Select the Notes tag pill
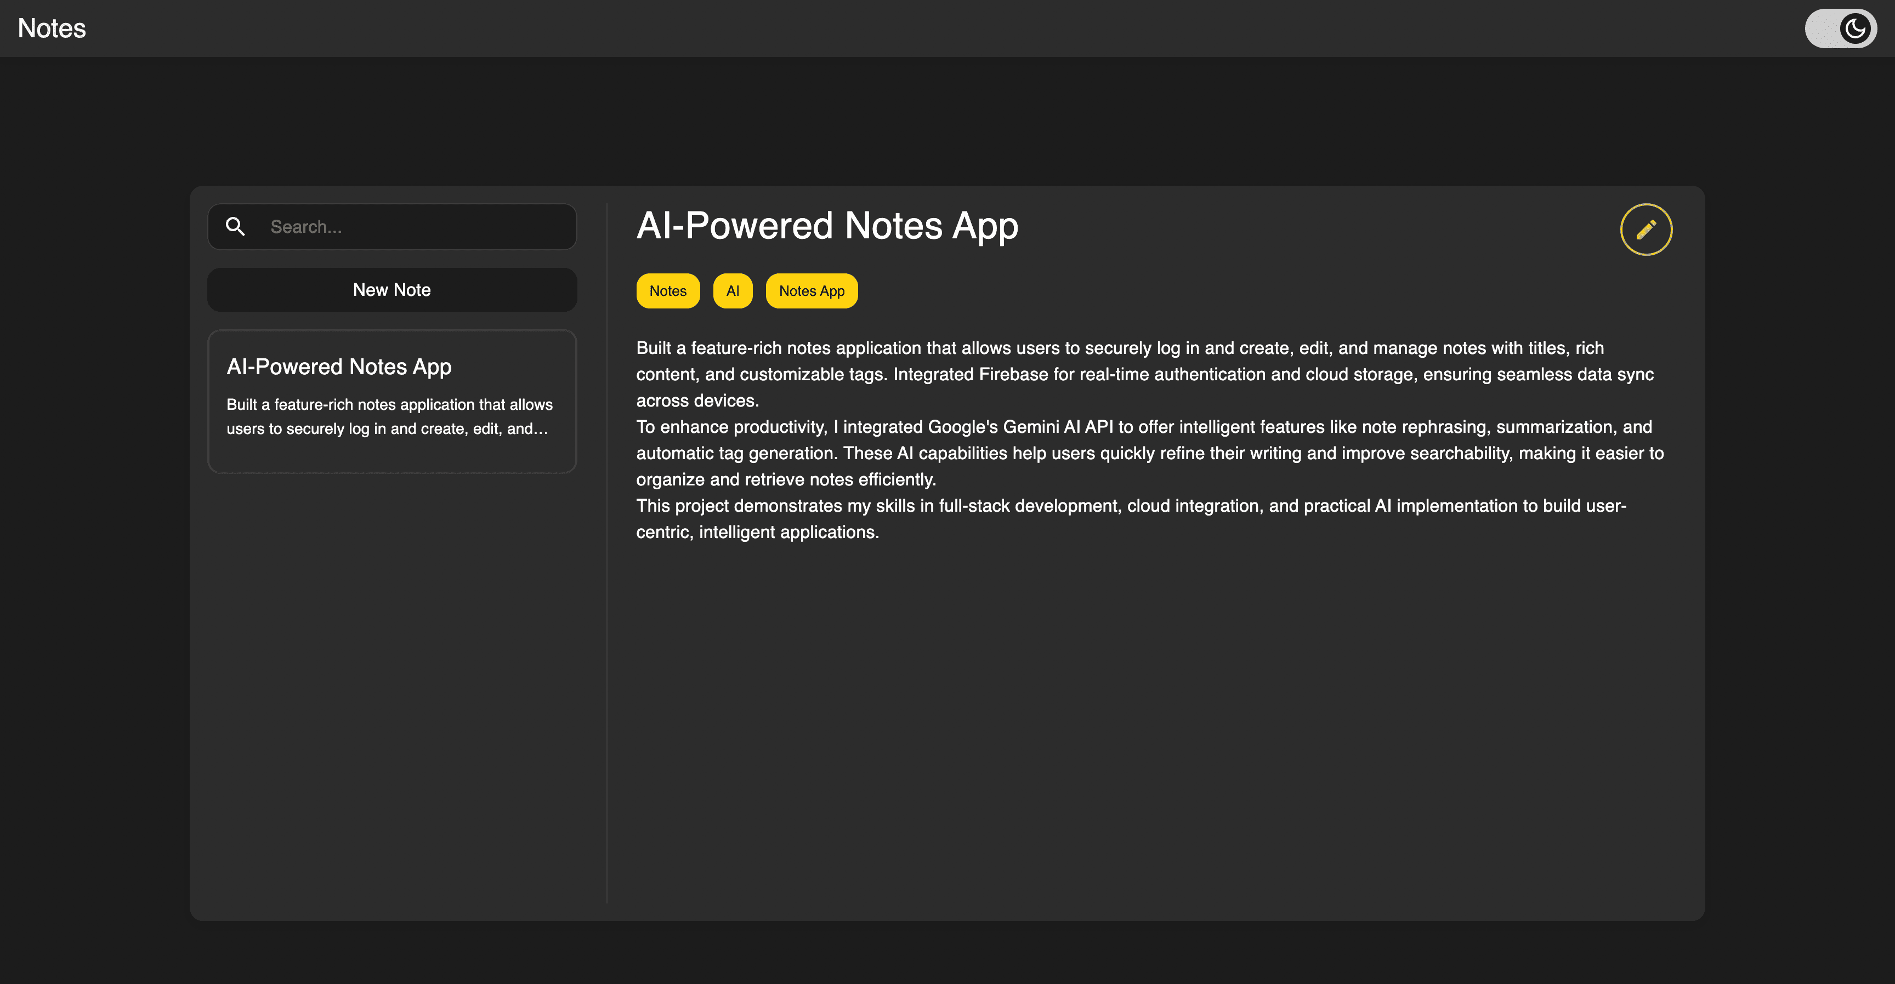The width and height of the screenshot is (1895, 984). coord(667,290)
